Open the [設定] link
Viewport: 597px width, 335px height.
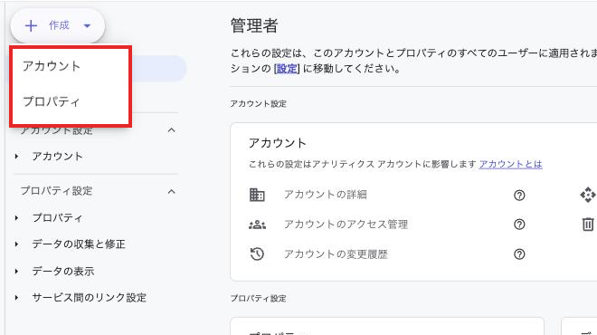(287, 69)
